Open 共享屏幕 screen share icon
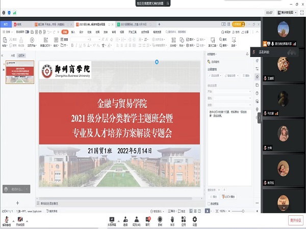 tap(111, 219)
